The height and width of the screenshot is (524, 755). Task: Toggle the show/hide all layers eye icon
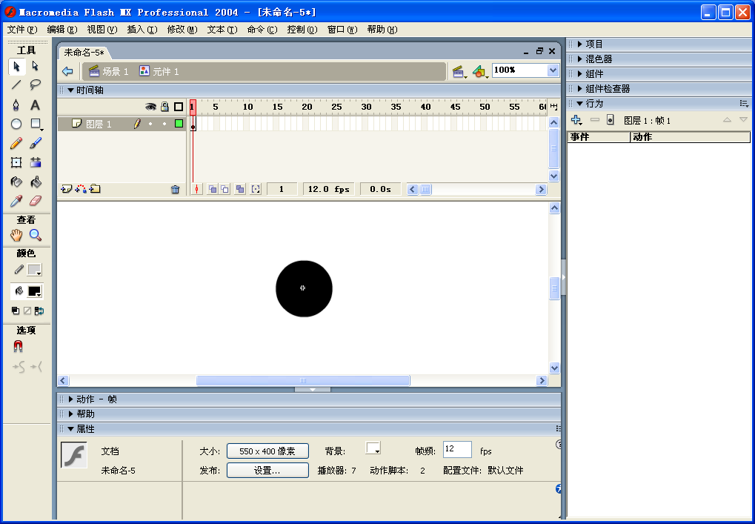tap(150, 107)
